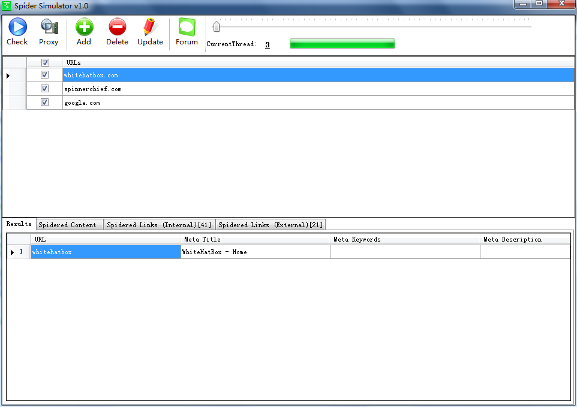Toggle the google.com row checkbox
Viewport: 577px width, 407px height.
pos(44,102)
